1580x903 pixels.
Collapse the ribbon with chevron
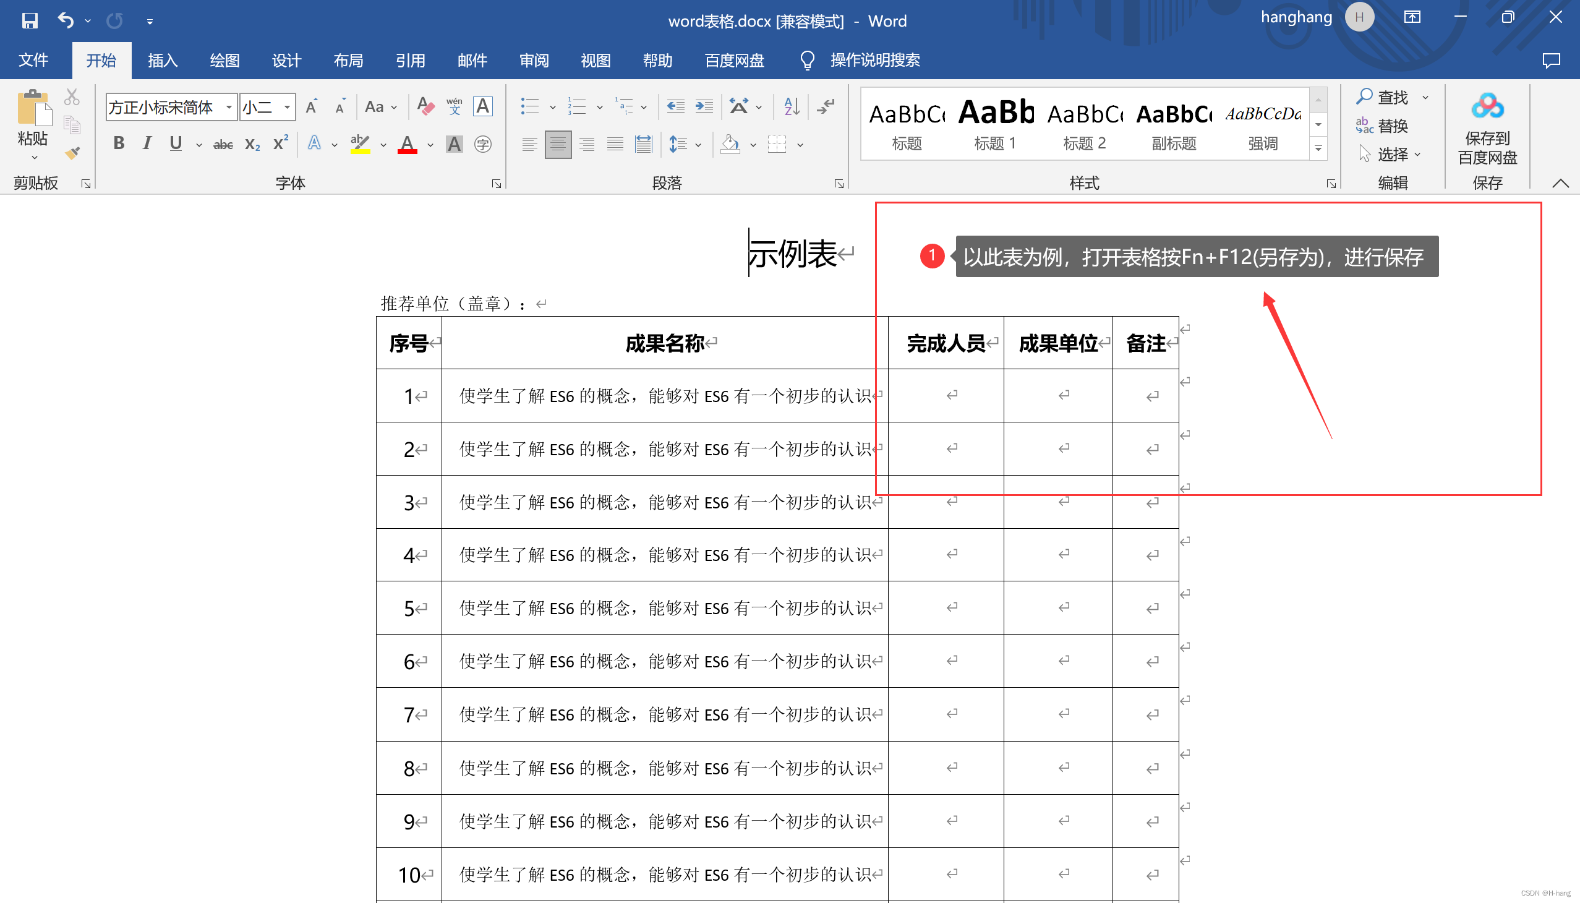(x=1561, y=183)
